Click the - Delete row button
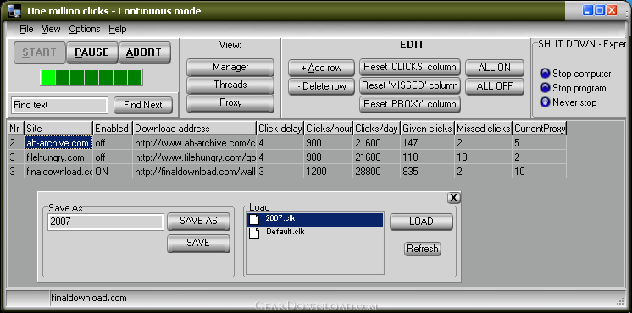 (x=321, y=86)
